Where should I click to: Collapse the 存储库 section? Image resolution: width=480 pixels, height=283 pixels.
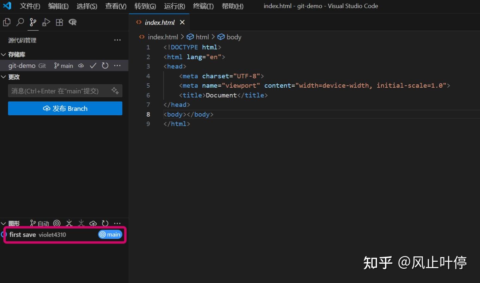(x=4, y=54)
